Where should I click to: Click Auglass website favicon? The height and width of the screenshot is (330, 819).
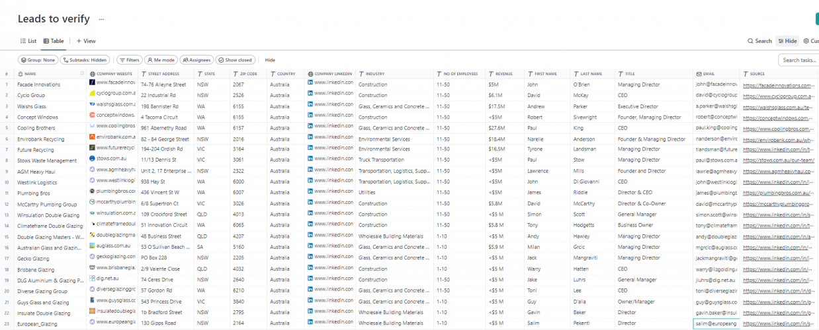(93, 246)
